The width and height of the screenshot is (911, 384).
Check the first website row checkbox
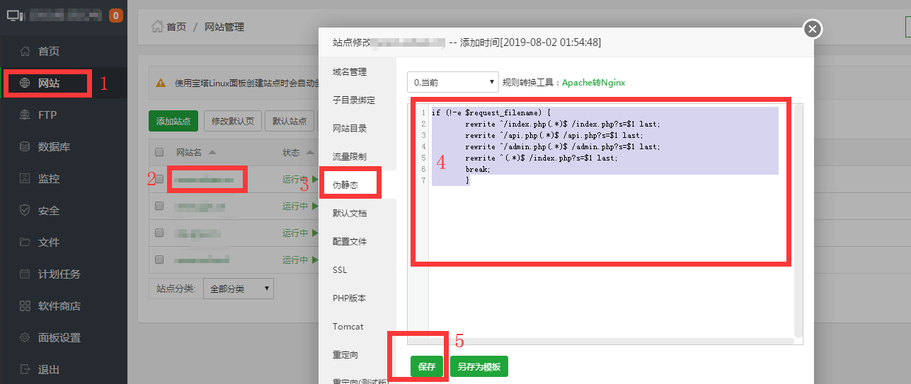tap(159, 179)
